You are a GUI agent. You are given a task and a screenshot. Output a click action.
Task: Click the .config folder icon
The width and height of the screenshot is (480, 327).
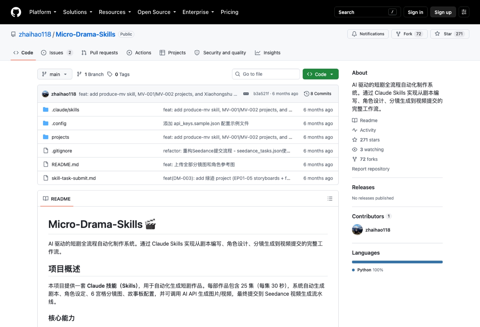pyautogui.click(x=45, y=123)
